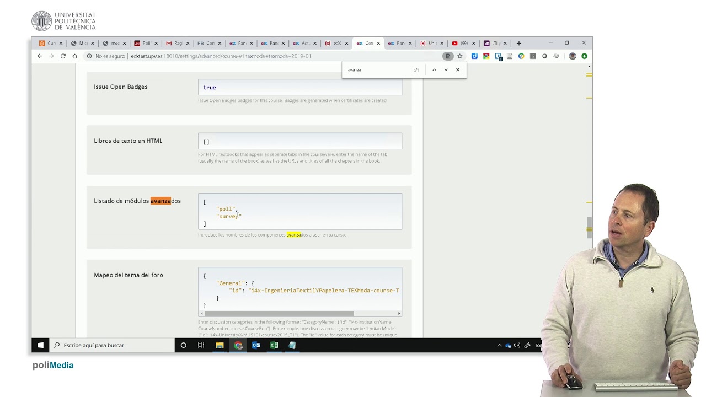Click the find box containing 'avanza'
Image resolution: width=706 pixels, height=397 pixels.
(x=378, y=70)
